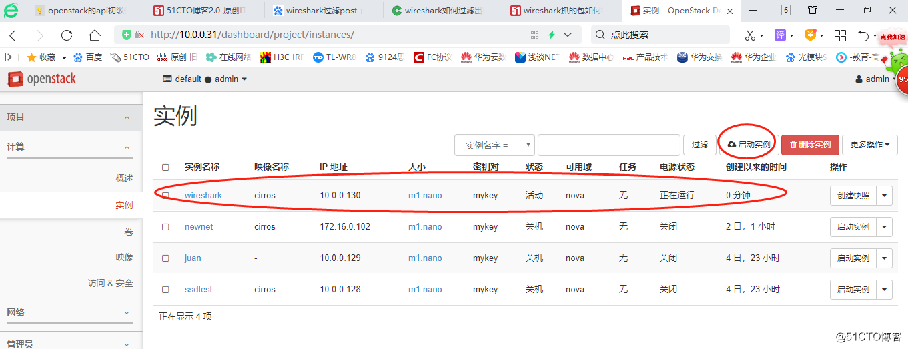
Task: Switch to the wireshark如何过滤出 tab
Action: [x=437, y=10]
